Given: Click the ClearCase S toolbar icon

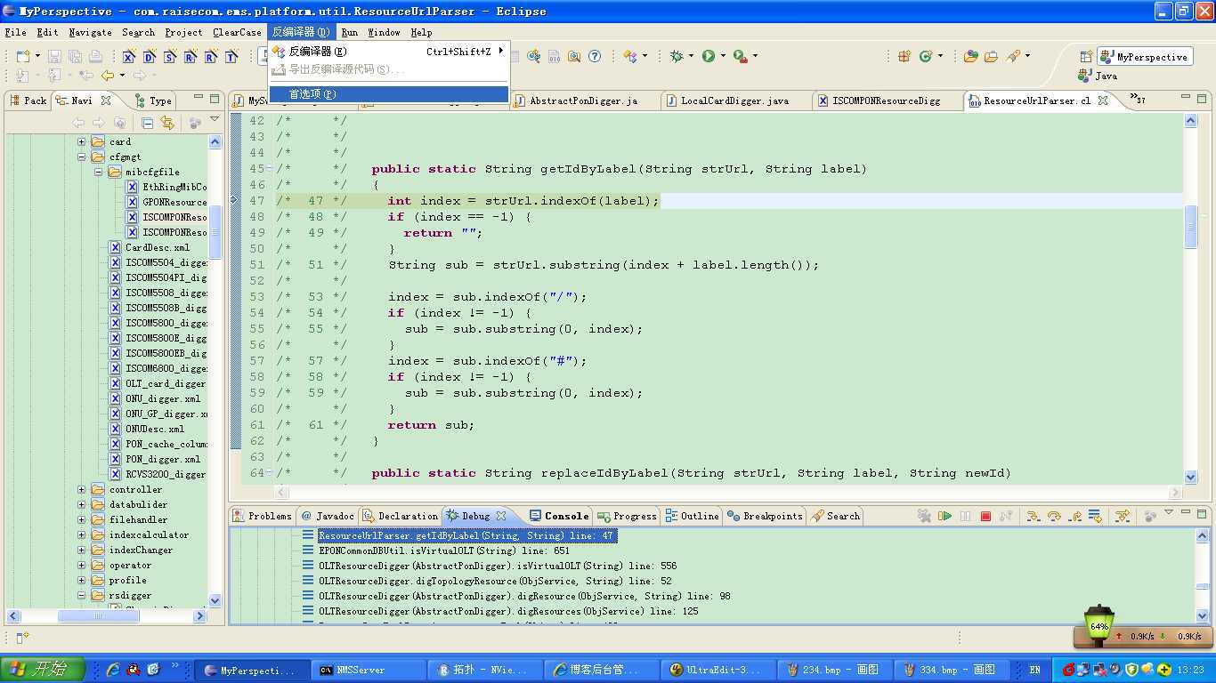Looking at the screenshot, I should click(169, 56).
